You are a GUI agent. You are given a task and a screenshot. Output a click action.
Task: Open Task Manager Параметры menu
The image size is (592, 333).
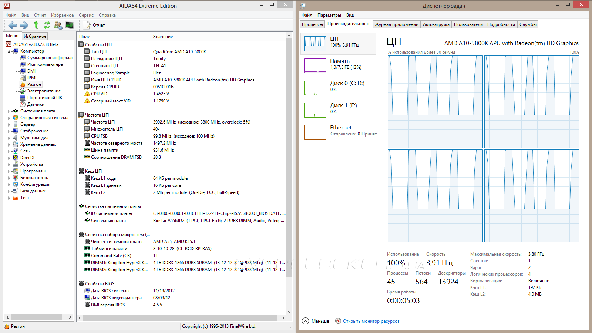[x=329, y=15]
